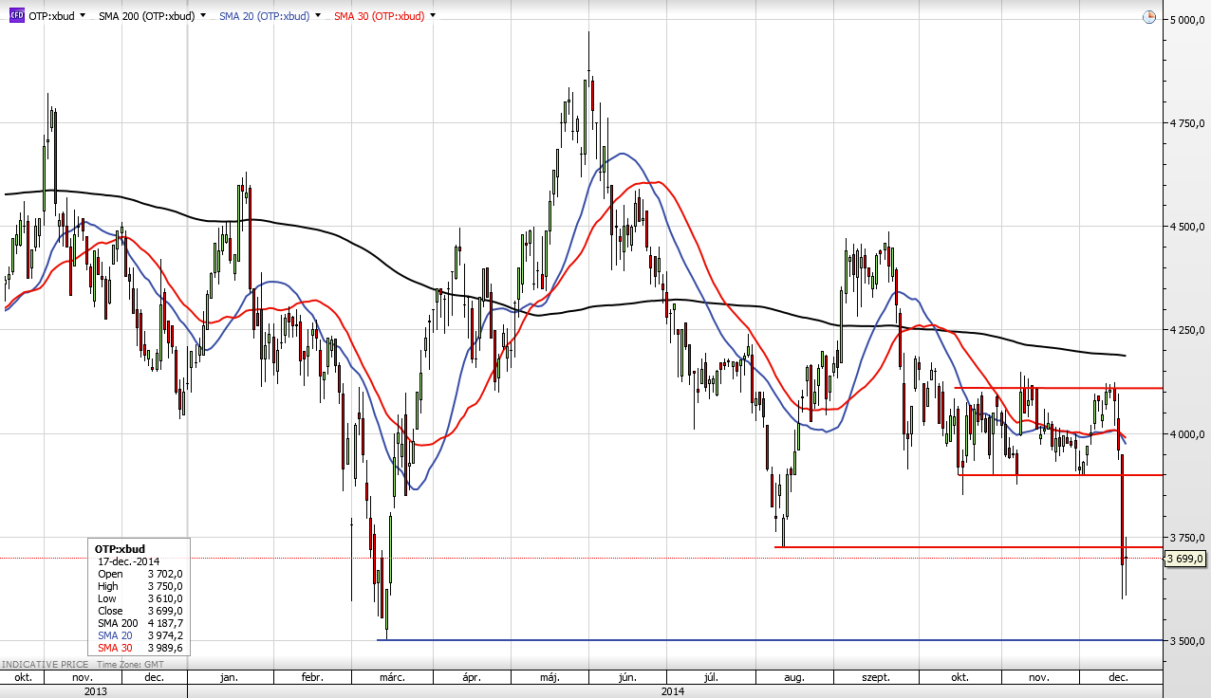Click the ápr. month label on time axis

471,678
